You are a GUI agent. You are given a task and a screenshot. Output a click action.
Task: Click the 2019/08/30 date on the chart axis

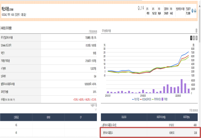click(143, 96)
